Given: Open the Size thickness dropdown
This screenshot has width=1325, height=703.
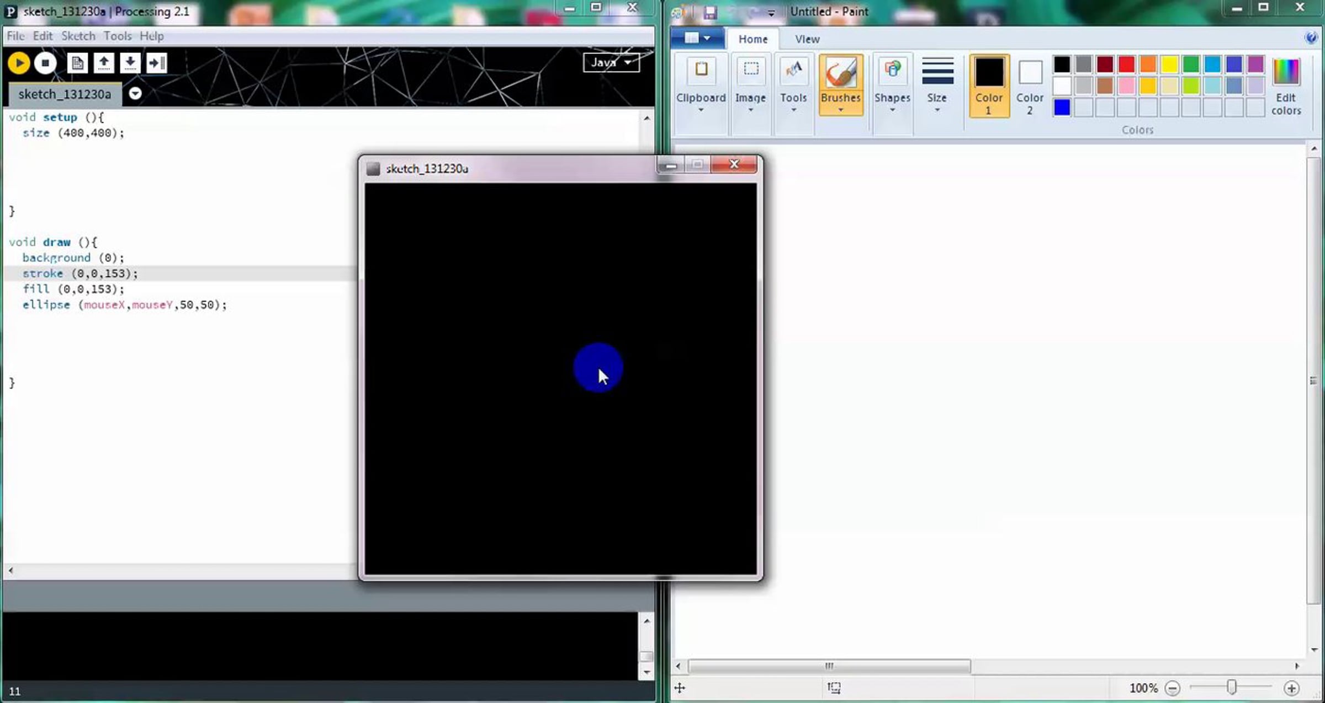Looking at the screenshot, I should pos(937,85).
